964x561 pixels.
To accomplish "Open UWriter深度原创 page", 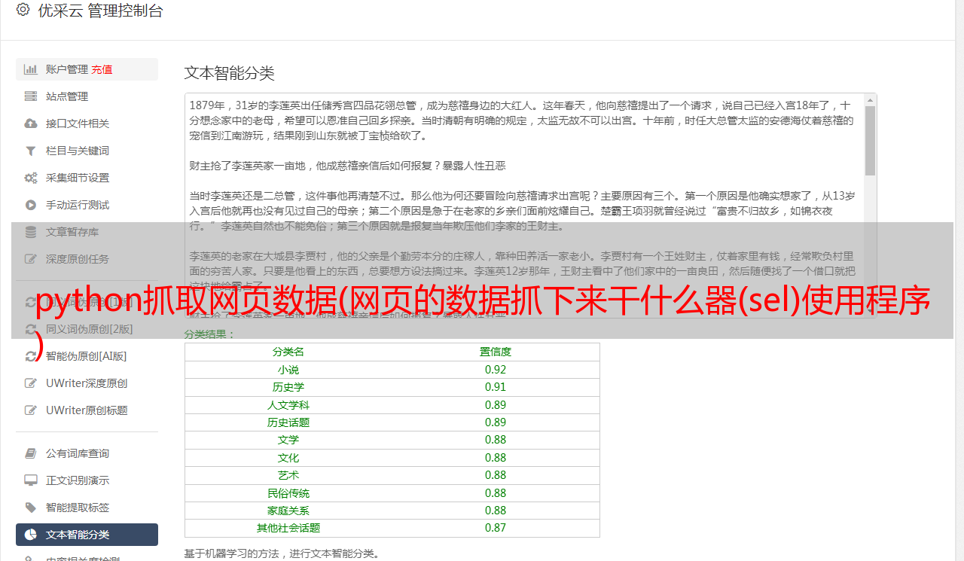I will pyautogui.click(x=87, y=383).
